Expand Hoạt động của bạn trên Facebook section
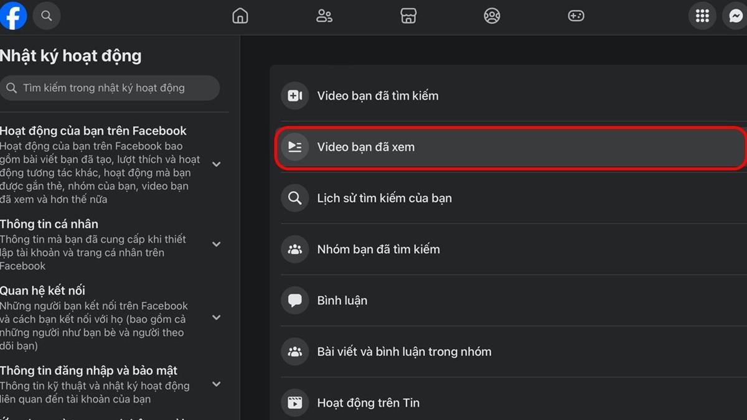 pyautogui.click(x=217, y=164)
